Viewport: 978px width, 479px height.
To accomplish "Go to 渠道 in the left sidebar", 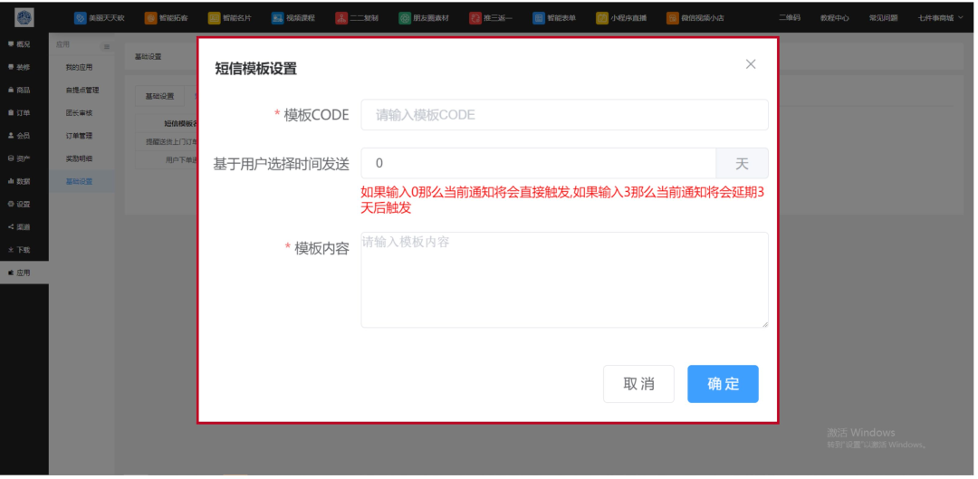I will [x=19, y=226].
